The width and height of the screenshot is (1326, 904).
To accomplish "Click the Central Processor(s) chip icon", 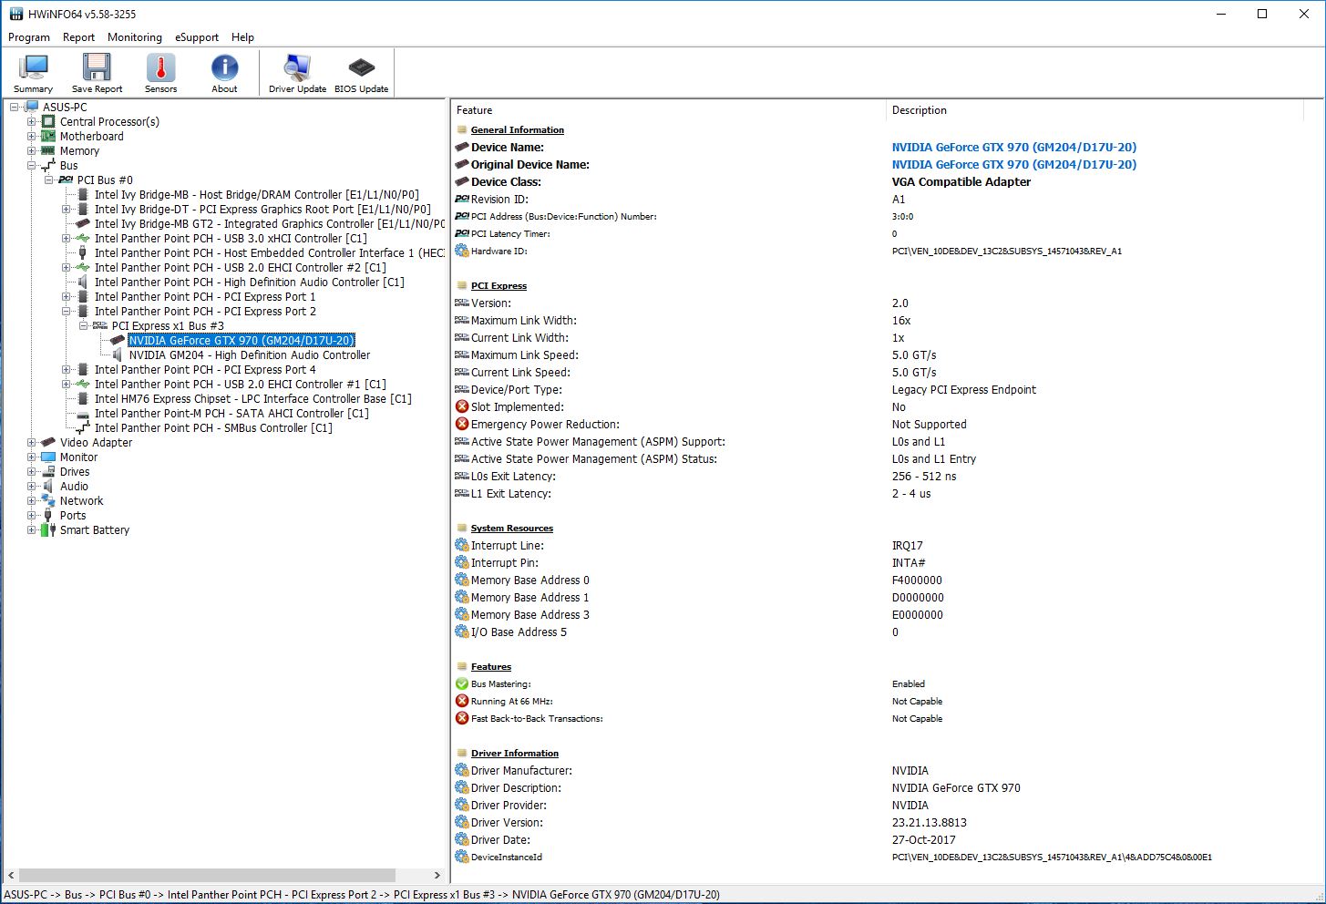I will coord(48,121).
